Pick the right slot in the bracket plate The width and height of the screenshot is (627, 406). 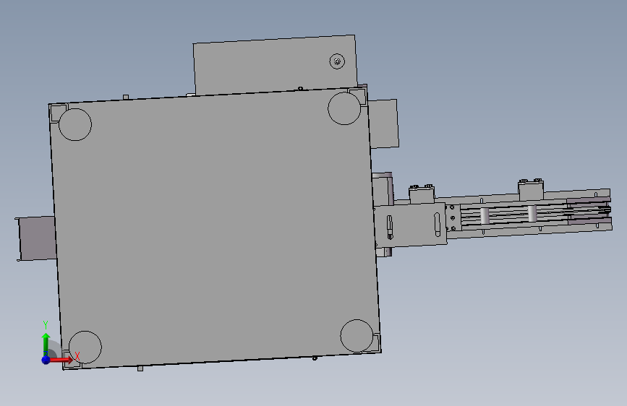[437, 225]
